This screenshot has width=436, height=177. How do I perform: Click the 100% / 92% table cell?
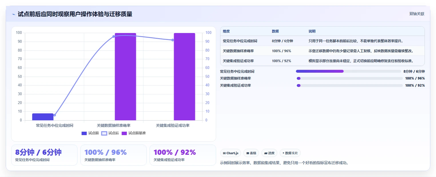point(281,61)
